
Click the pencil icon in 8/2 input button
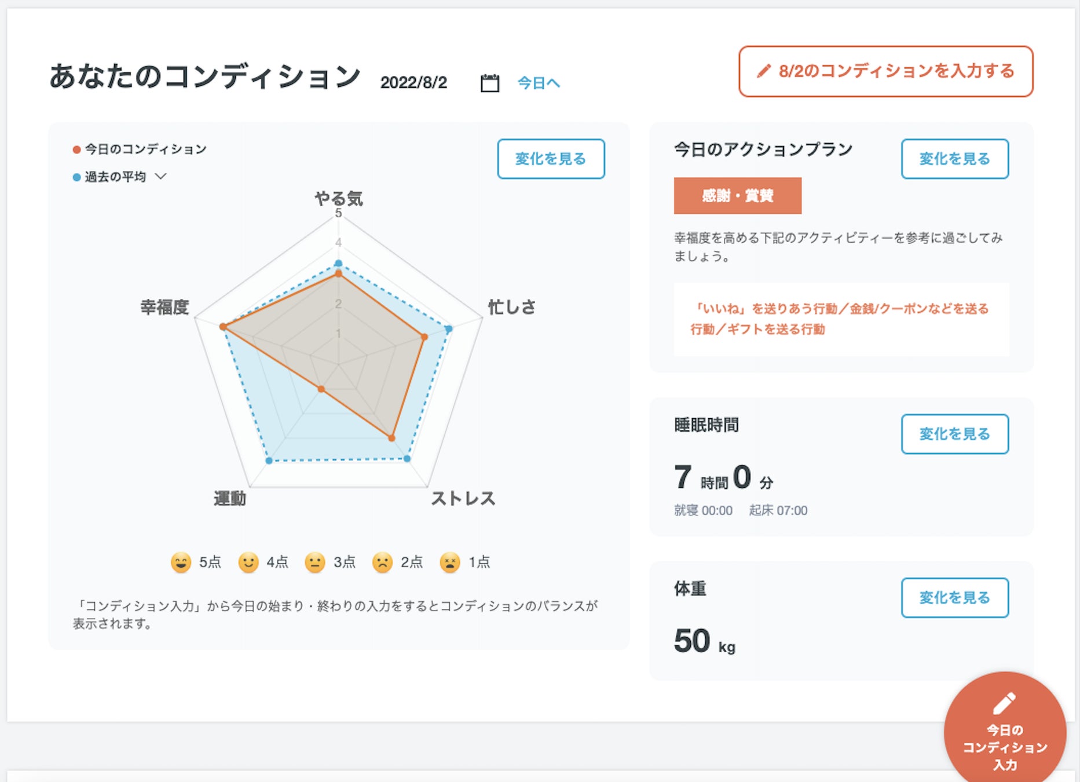pyautogui.click(x=764, y=71)
